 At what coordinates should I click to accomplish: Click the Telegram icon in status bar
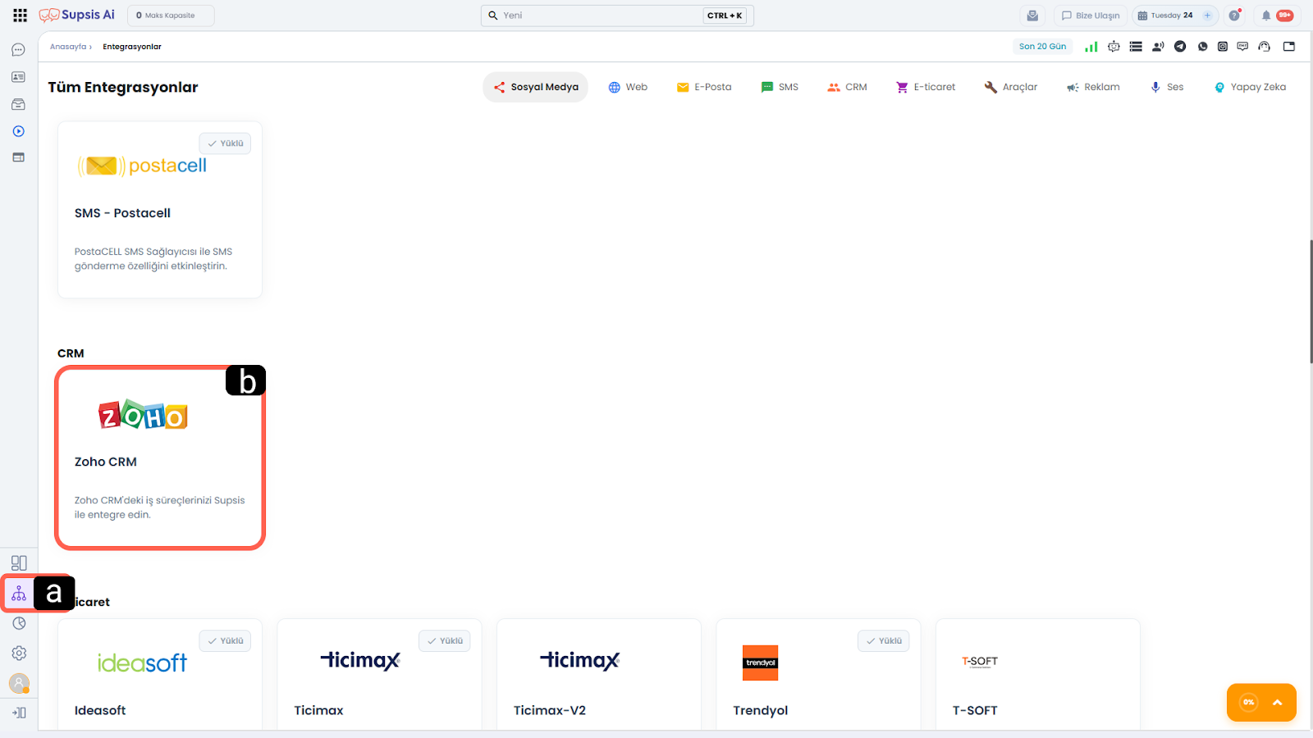pyautogui.click(x=1180, y=47)
